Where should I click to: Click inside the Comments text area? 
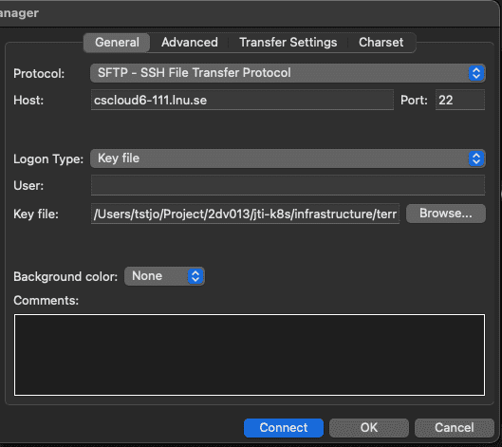(x=250, y=355)
